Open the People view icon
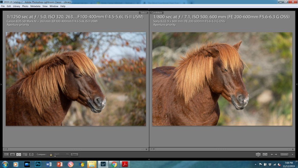 [x=31, y=154]
